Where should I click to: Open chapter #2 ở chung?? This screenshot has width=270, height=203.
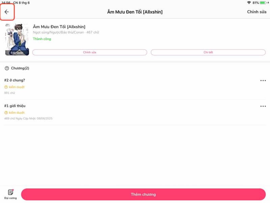point(15,80)
